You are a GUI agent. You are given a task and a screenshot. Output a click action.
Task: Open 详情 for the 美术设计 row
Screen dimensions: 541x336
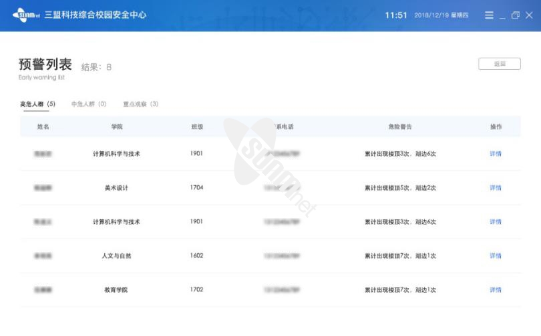tap(495, 188)
